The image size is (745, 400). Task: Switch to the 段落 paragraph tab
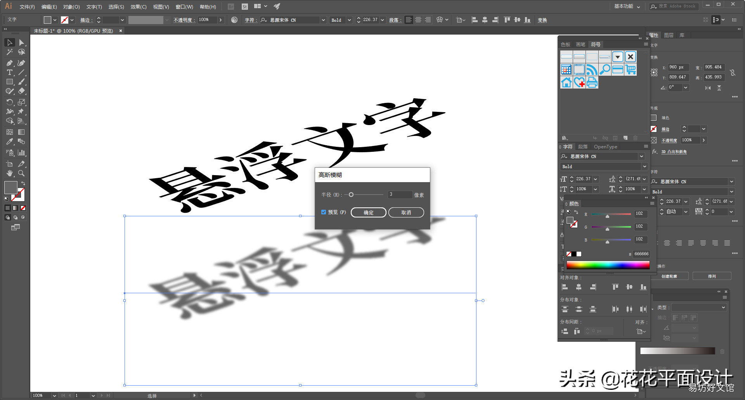(583, 147)
